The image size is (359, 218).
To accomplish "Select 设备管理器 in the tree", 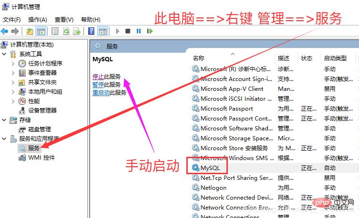I will point(42,111).
